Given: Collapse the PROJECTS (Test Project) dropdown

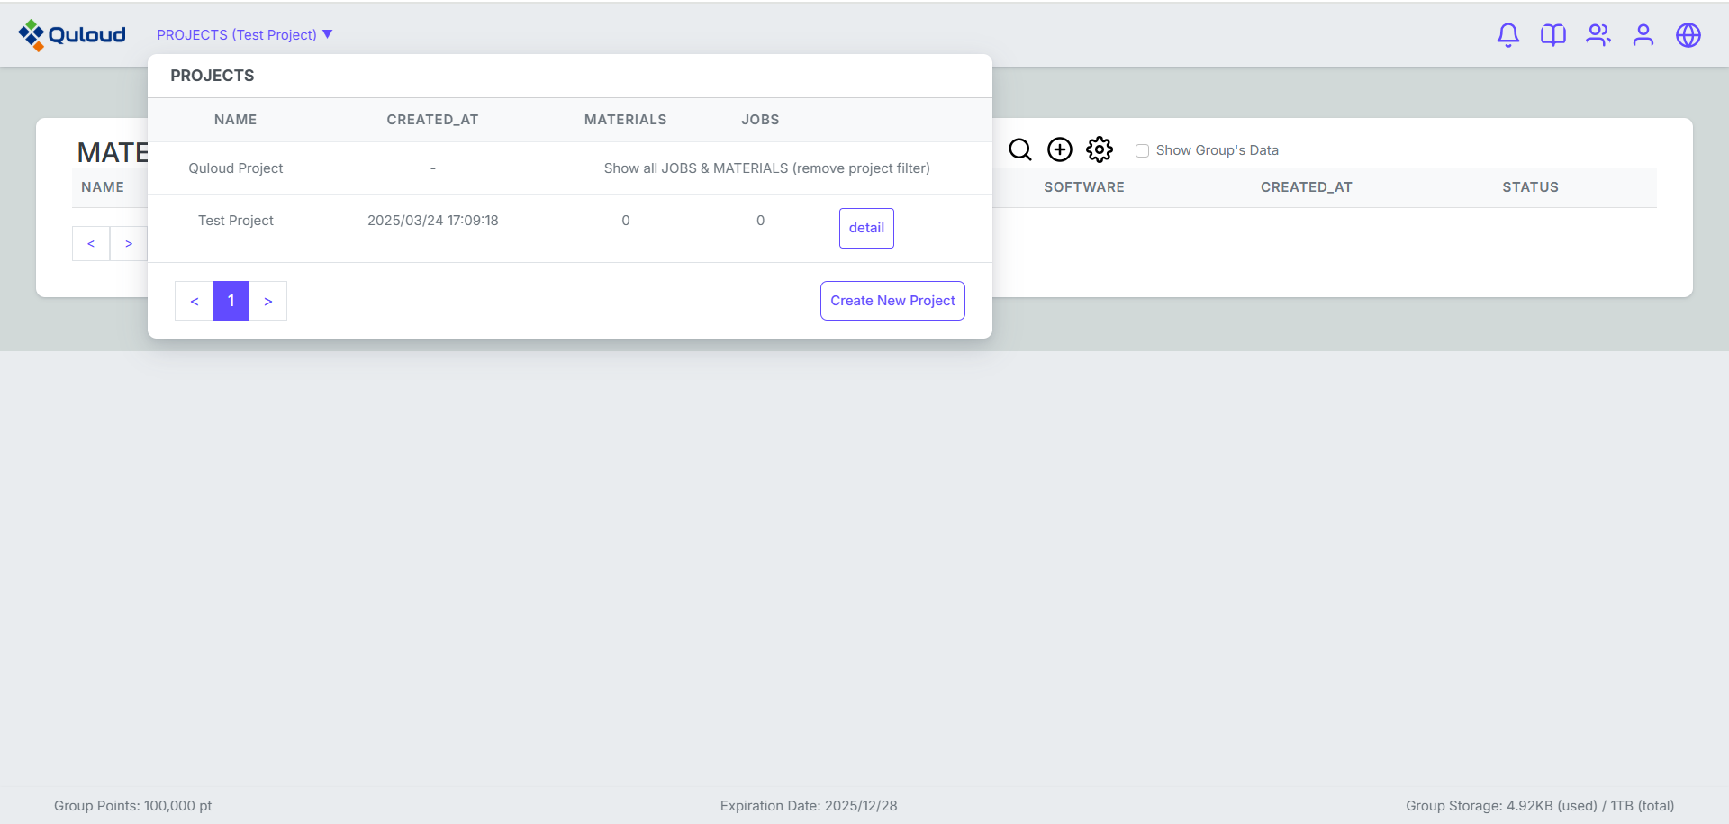Looking at the screenshot, I should 244,35.
